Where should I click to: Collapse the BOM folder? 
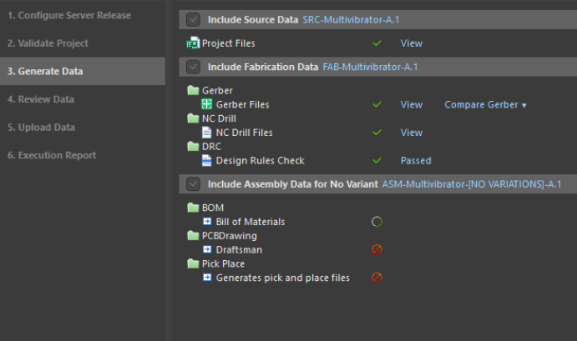pyautogui.click(x=194, y=208)
